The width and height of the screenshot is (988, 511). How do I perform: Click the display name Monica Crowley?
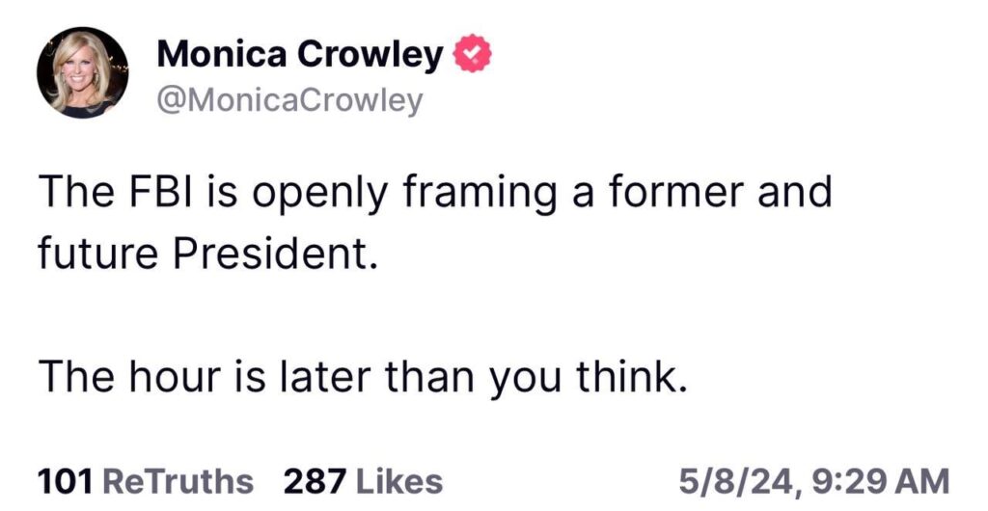click(x=300, y=55)
